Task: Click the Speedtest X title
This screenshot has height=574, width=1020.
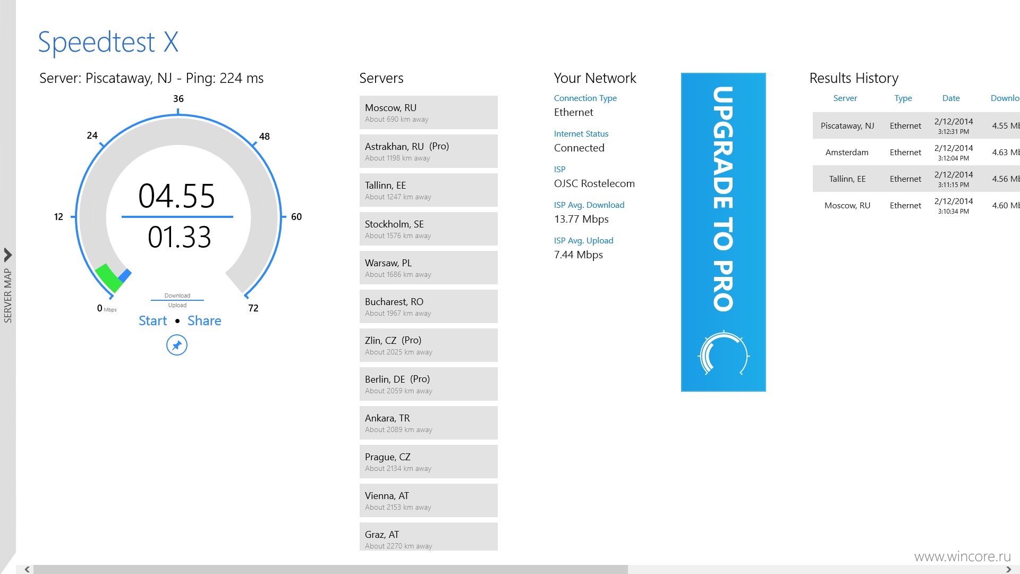Action: click(x=108, y=42)
